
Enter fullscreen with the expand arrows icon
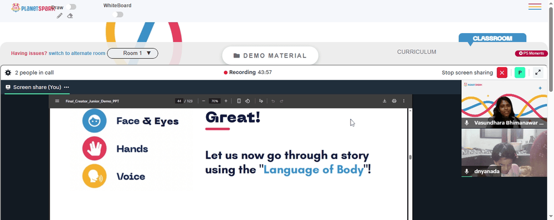point(538,72)
